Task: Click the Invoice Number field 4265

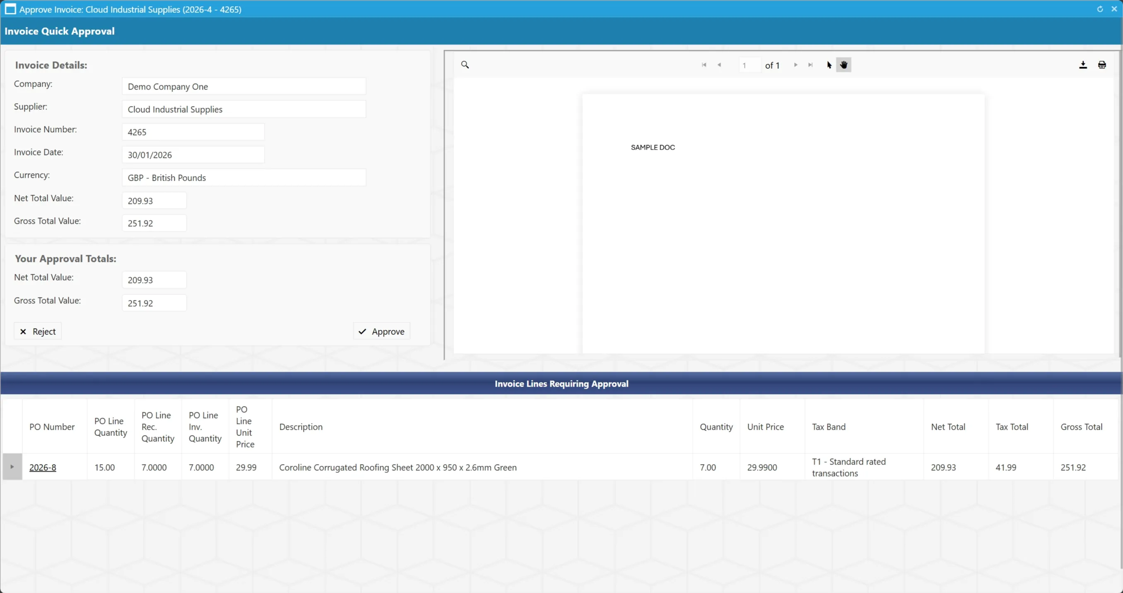Action: coord(193,132)
